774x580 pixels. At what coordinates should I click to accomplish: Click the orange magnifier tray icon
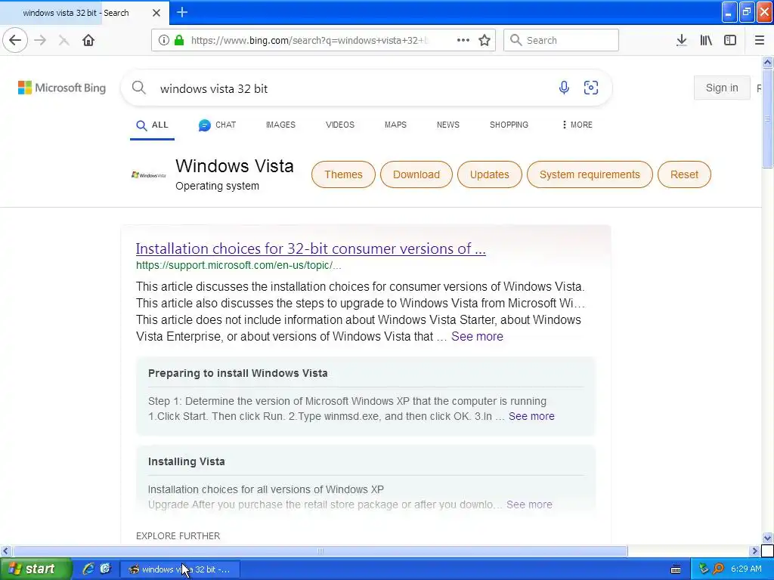click(x=718, y=569)
